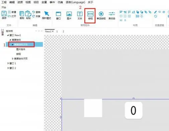
Task: Click the horizontal-lines distribute vertically icon
Action: pos(142,16)
